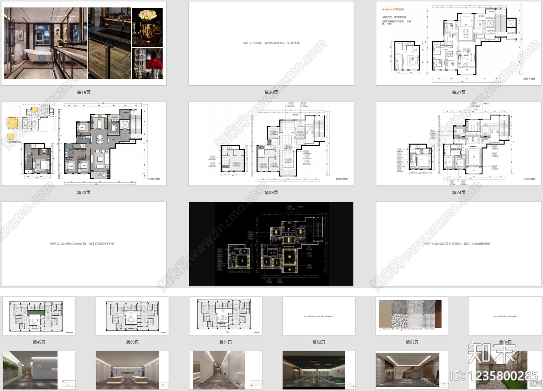
Task: Open the Analysis floor plan slide, page 21
Action: [x=459, y=43]
